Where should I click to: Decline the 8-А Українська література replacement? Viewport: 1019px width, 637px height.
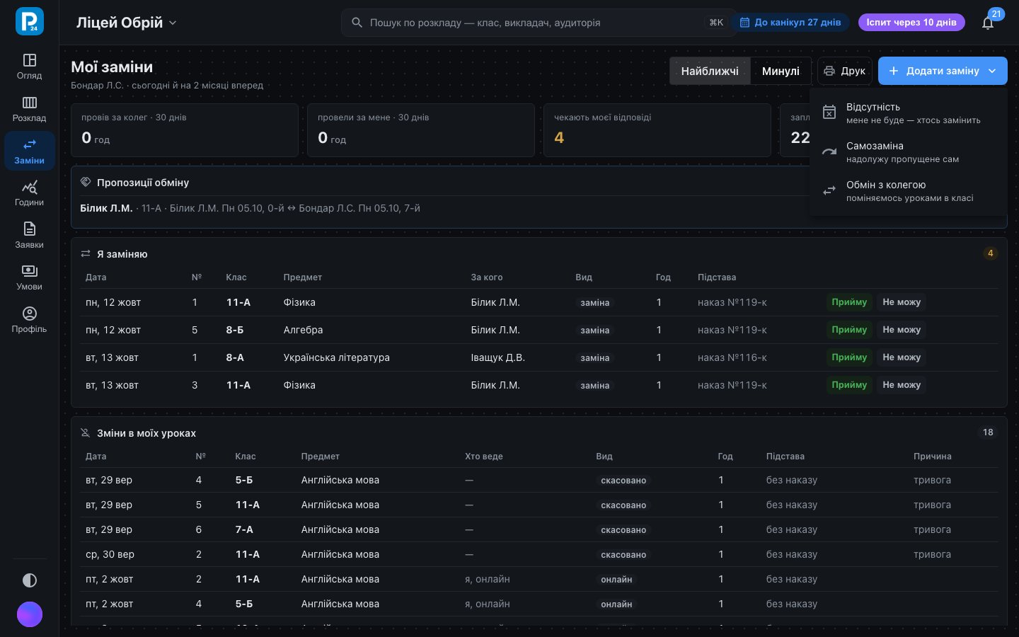point(902,357)
